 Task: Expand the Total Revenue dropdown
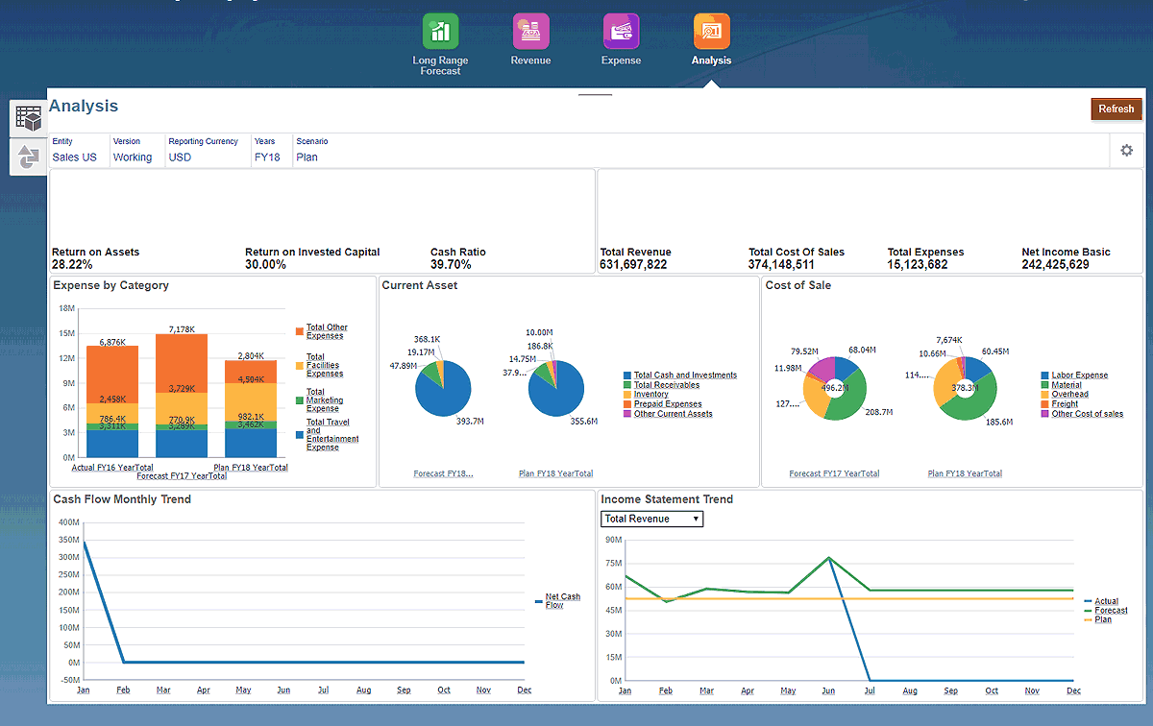(x=651, y=519)
